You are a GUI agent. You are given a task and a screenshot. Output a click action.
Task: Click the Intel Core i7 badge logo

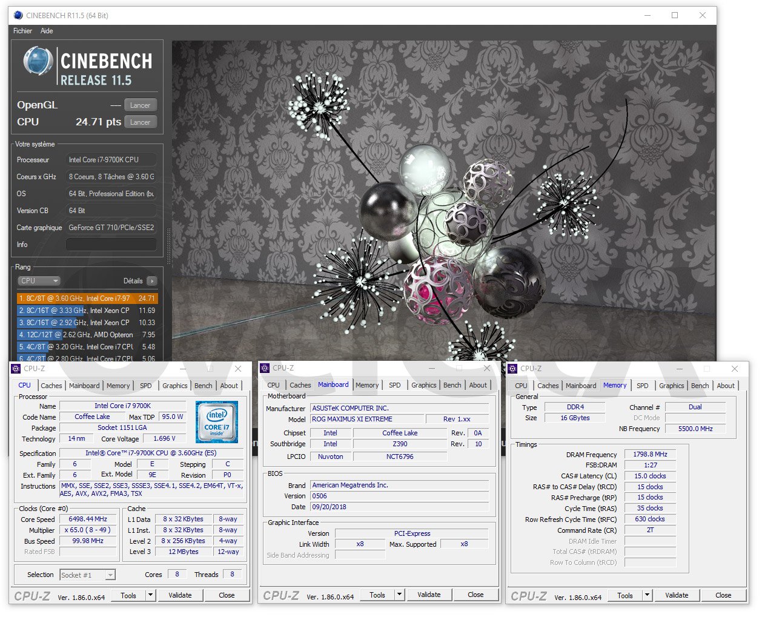click(x=216, y=422)
